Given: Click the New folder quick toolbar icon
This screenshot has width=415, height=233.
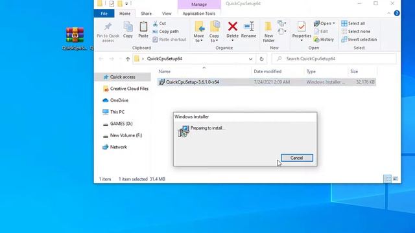Looking at the screenshot, I should (x=120, y=4).
